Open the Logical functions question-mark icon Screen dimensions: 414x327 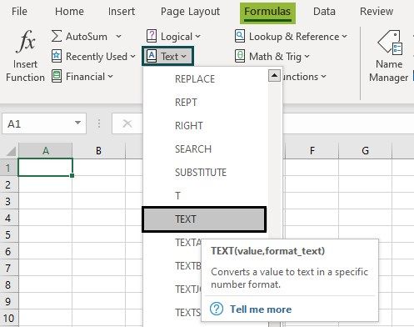pos(152,36)
